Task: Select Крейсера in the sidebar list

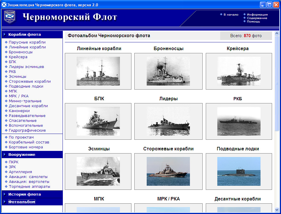Action: point(18,57)
